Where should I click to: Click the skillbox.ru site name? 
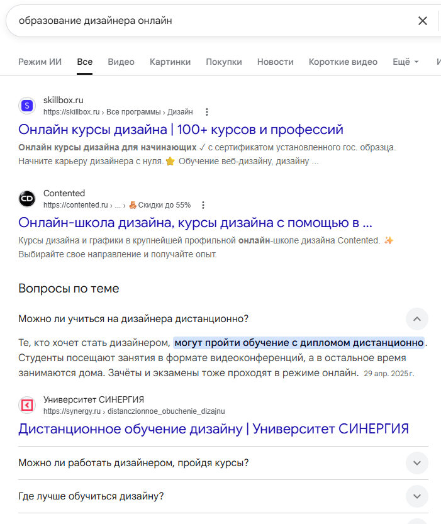(63, 100)
